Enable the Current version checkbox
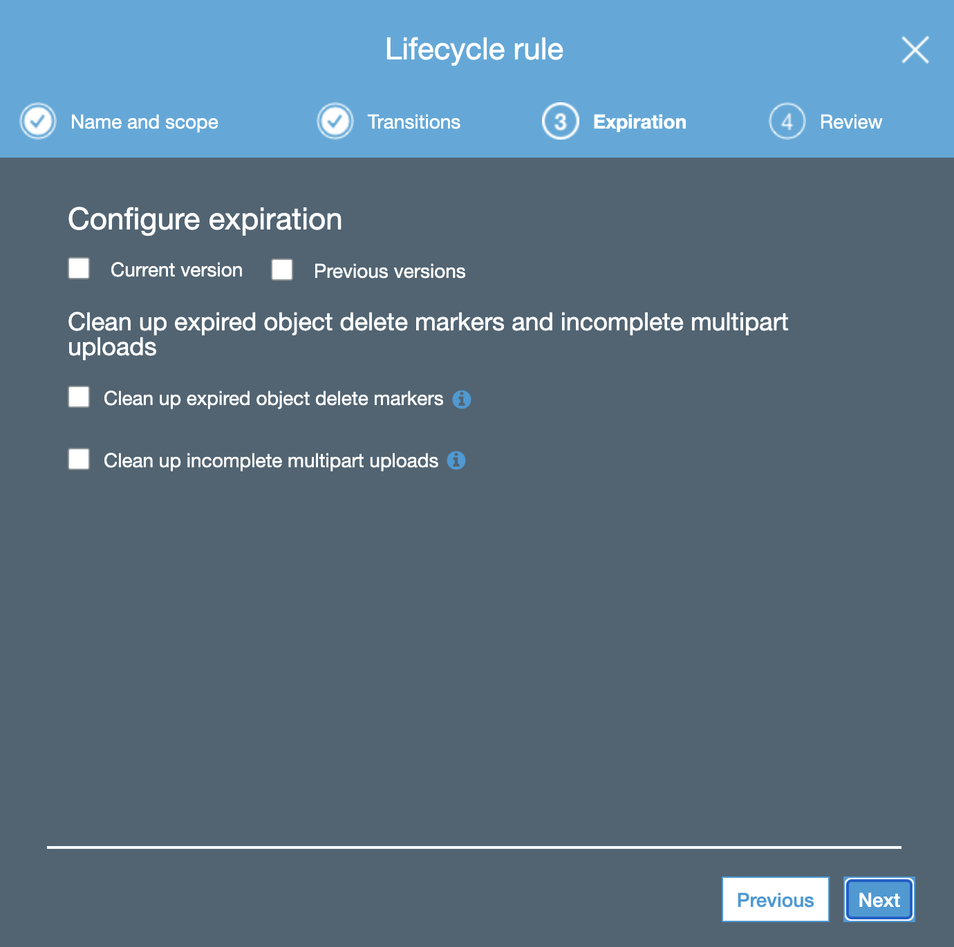Viewport: 954px width, 947px height. tap(79, 268)
